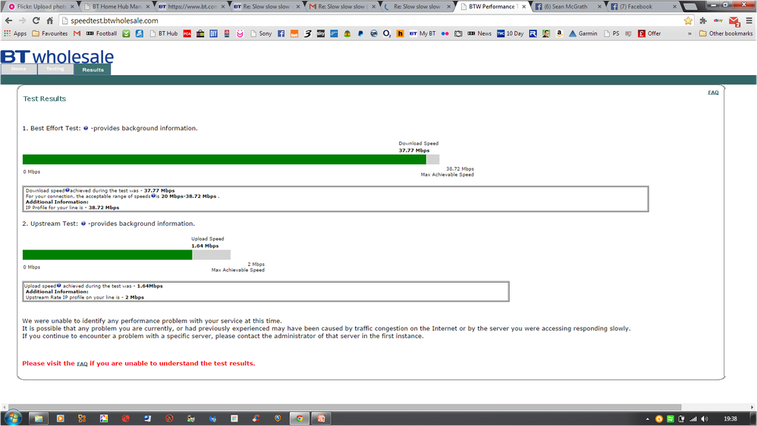This screenshot has width=757, height=426.
Task: Open the Flickr dots bookmark icon
Action: (445, 33)
